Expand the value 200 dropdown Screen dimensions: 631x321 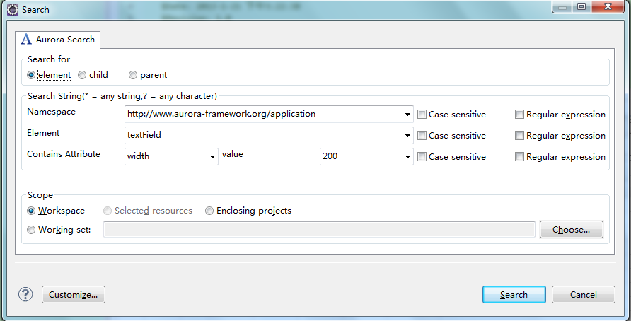click(x=407, y=157)
